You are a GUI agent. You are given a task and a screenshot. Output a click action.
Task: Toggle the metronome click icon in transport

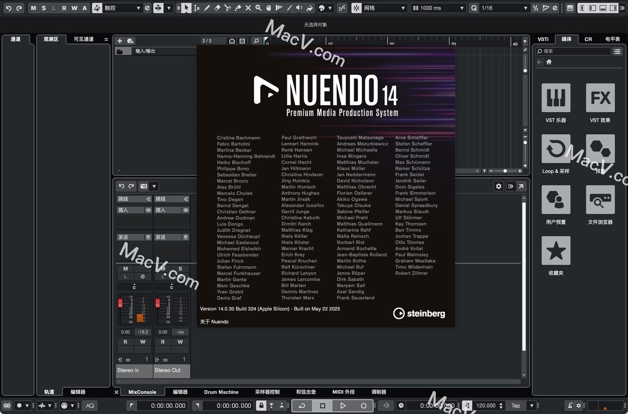(570, 405)
